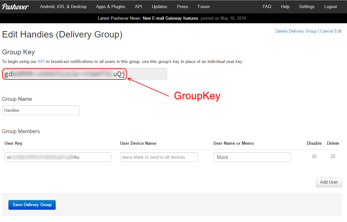Screen dimensions: 347x222
Task: Click the Delete column header
Action: 333,143
